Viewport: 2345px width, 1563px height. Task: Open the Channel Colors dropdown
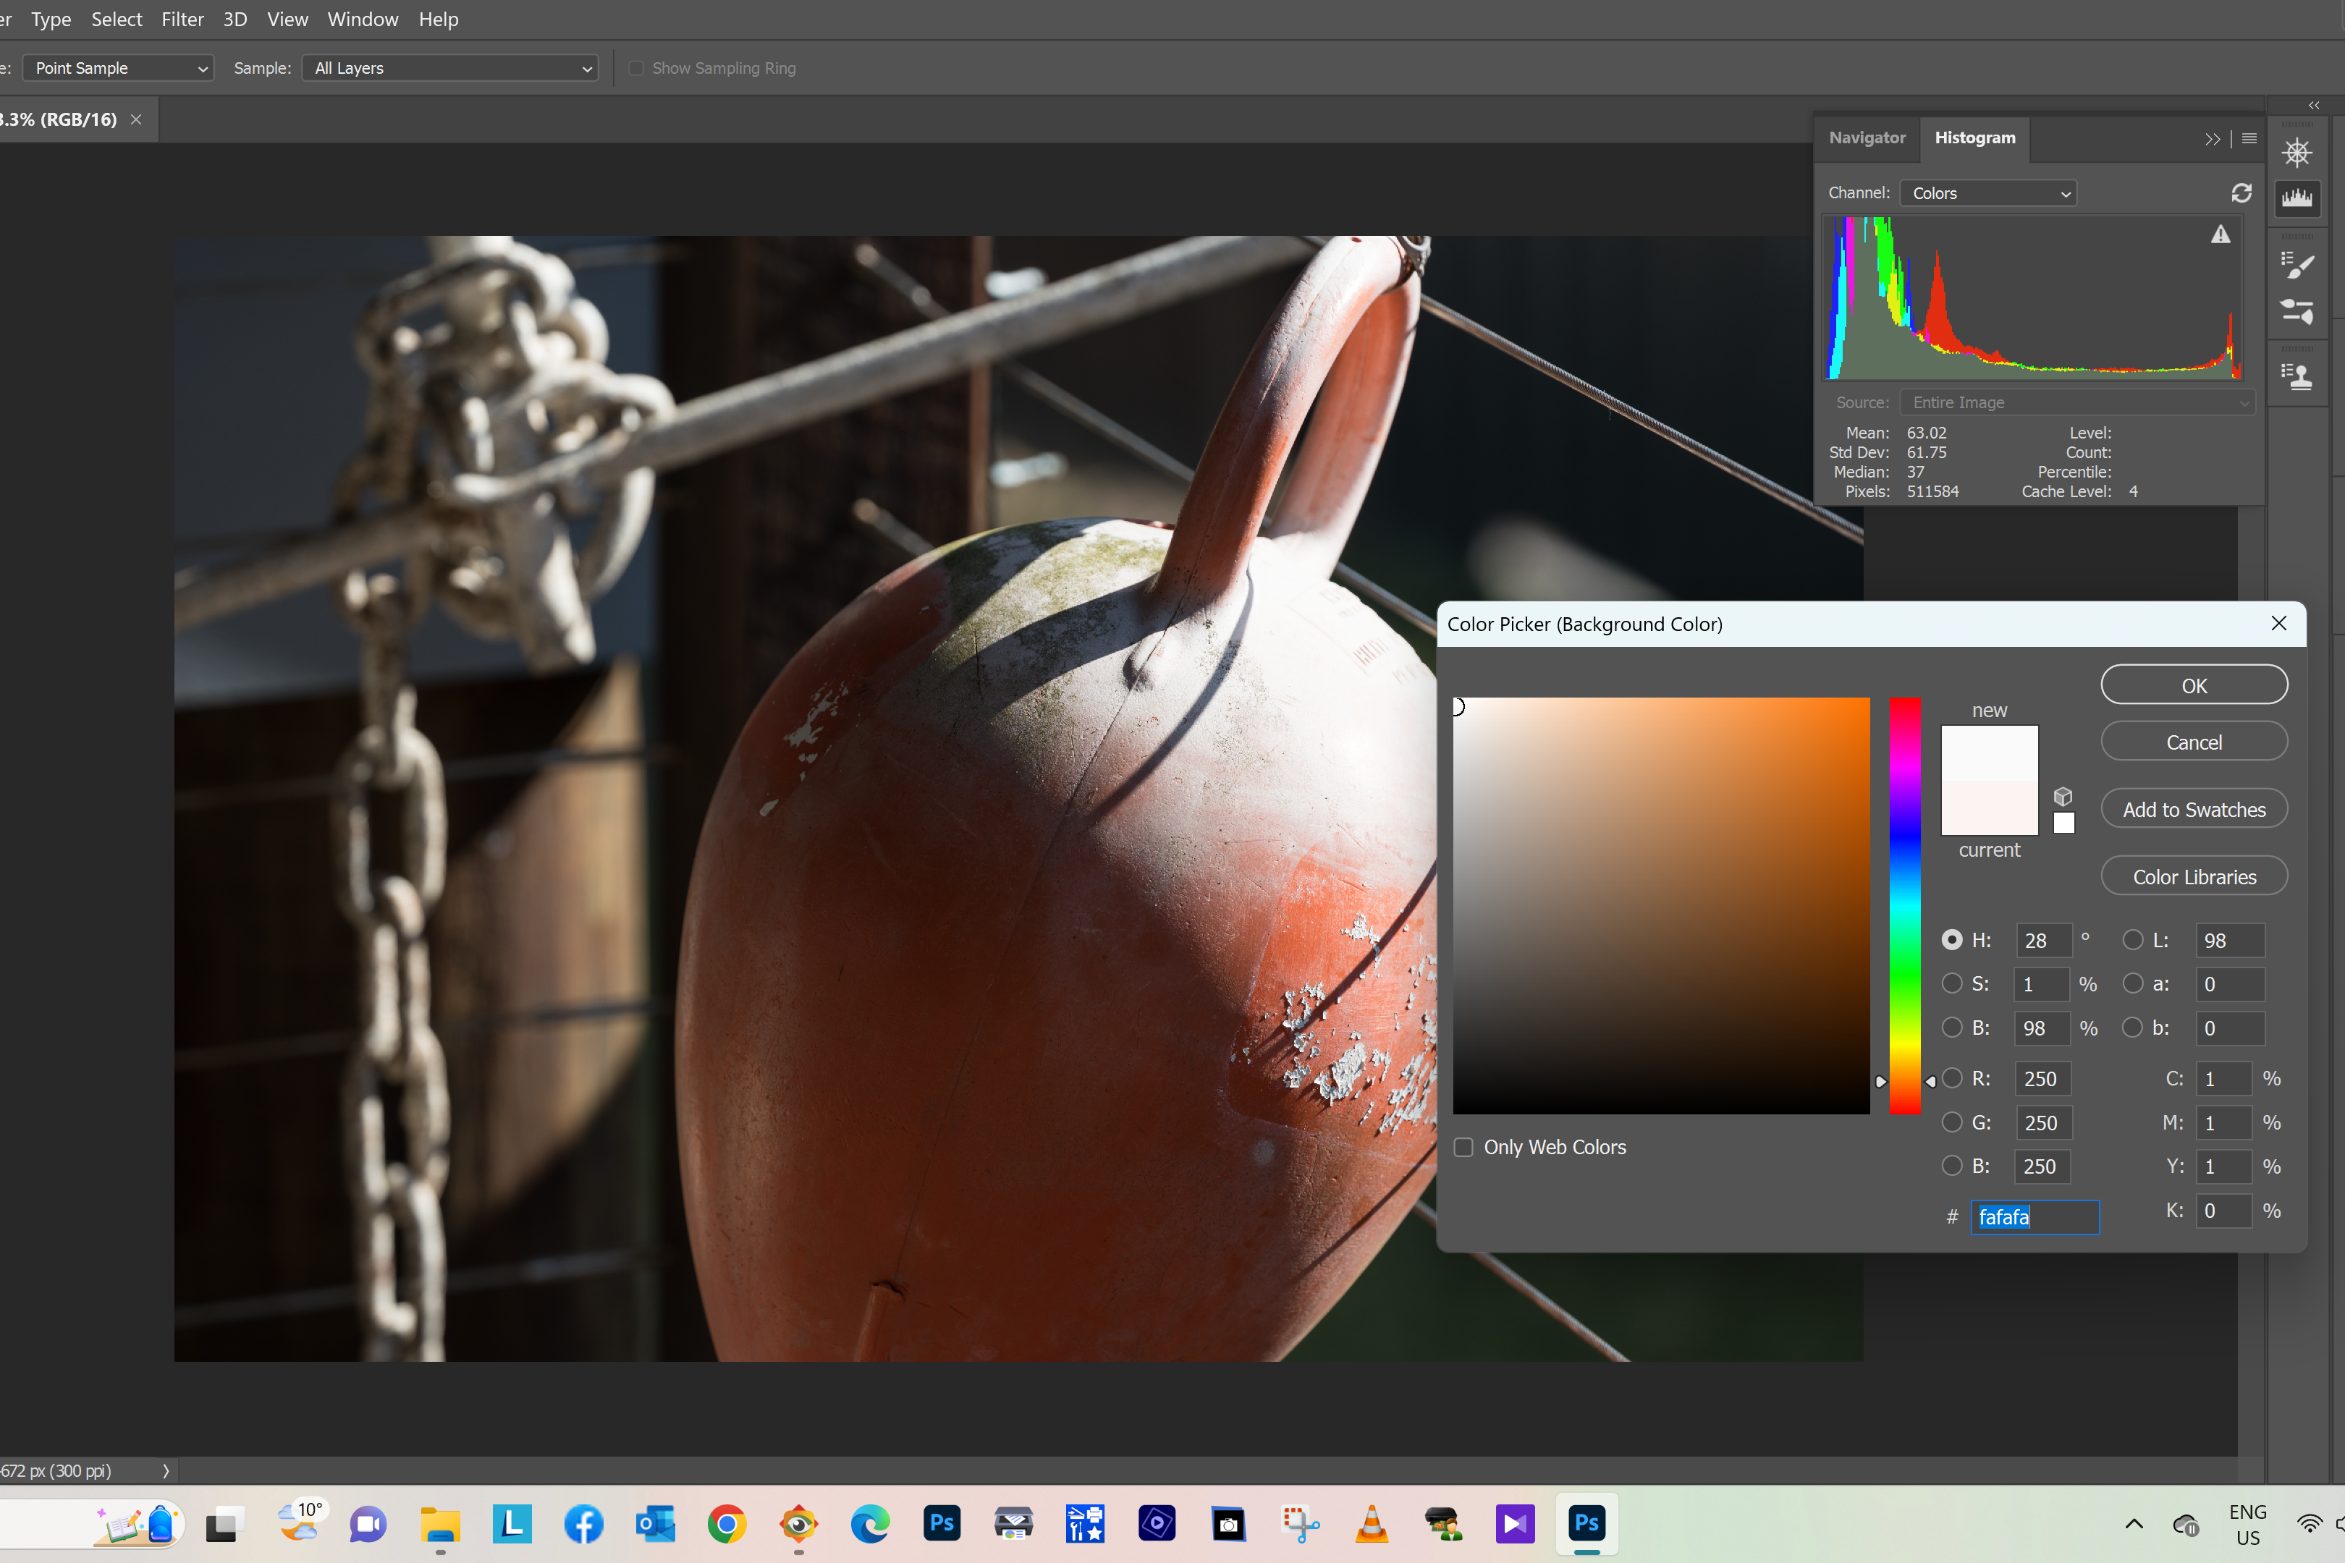pos(1988,193)
